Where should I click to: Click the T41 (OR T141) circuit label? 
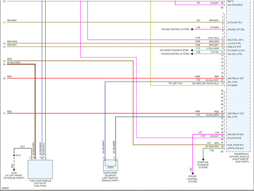tap(175, 84)
